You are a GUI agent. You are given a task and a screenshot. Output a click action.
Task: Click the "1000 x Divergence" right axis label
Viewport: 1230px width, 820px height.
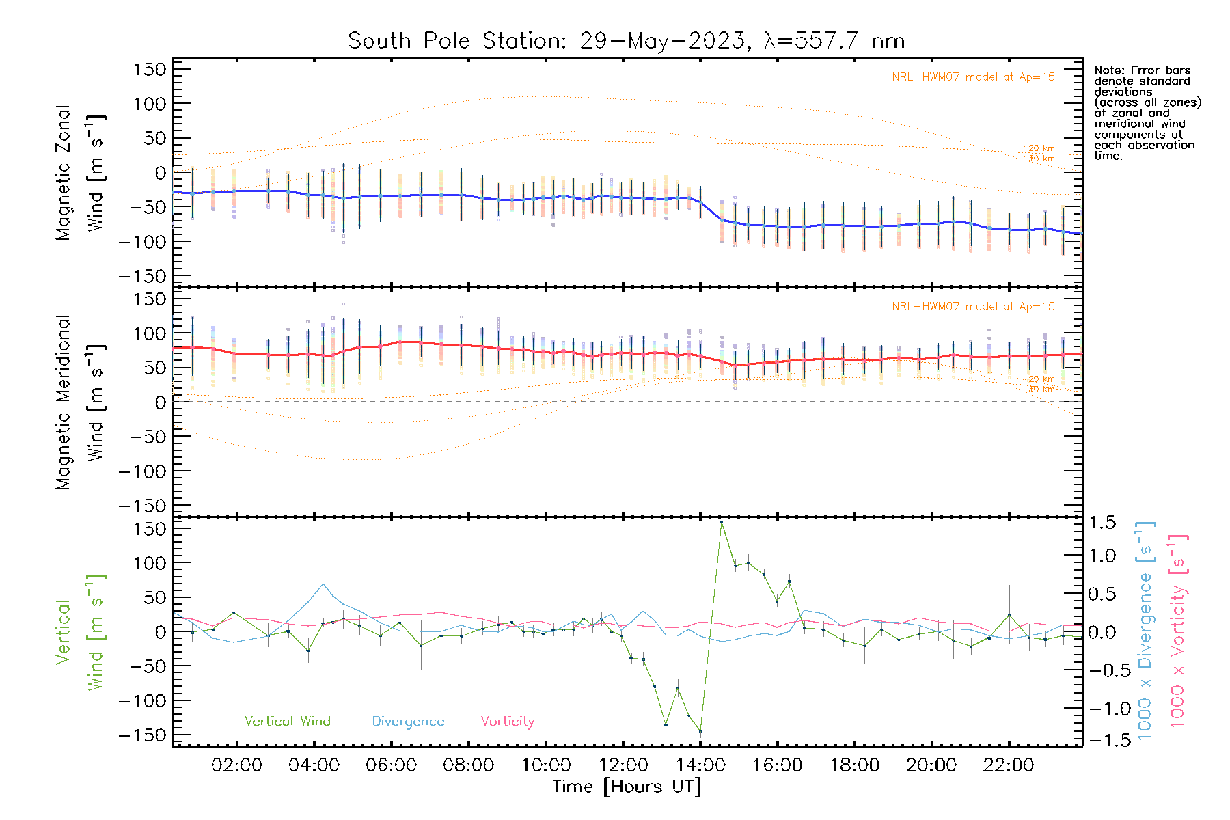pyautogui.click(x=1145, y=631)
